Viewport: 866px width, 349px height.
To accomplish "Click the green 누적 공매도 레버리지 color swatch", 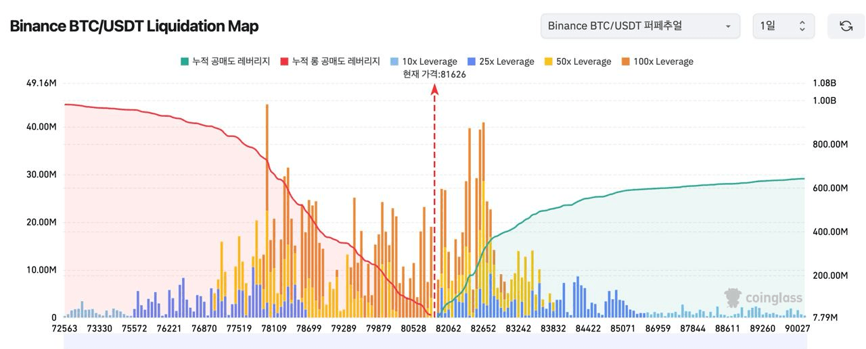I will tap(185, 61).
